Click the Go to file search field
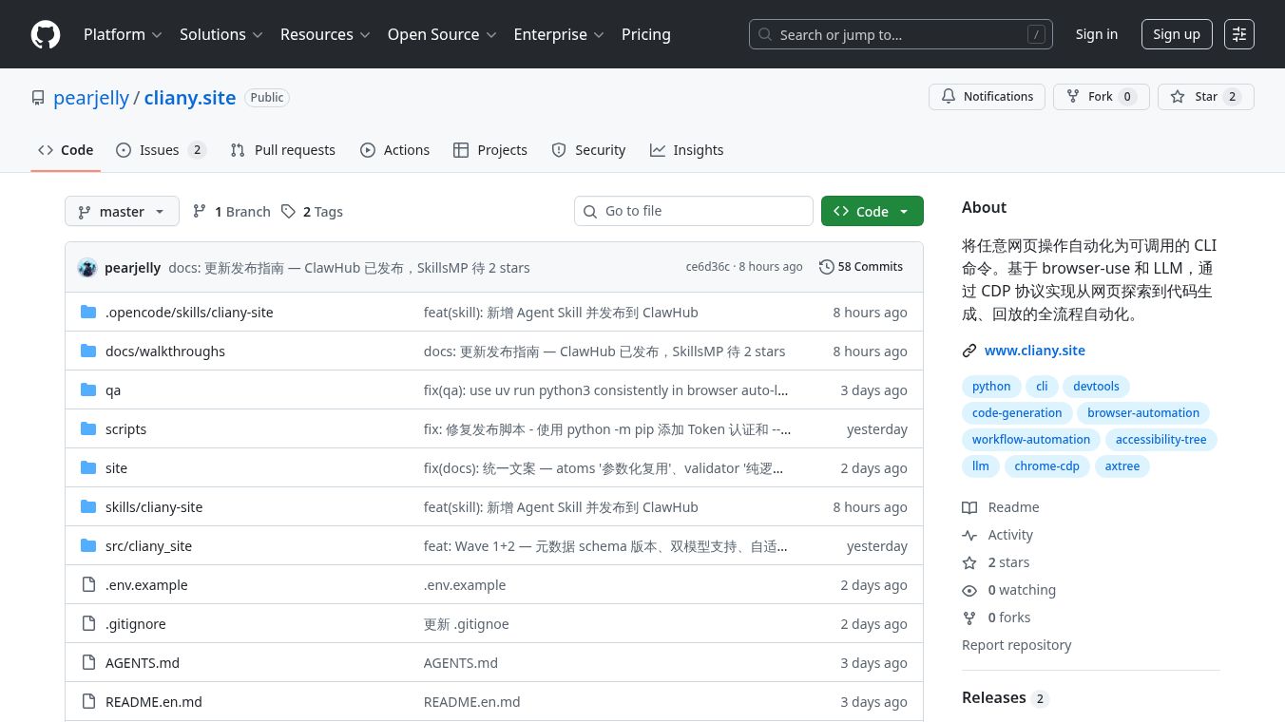The image size is (1285, 722). (x=694, y=211)
